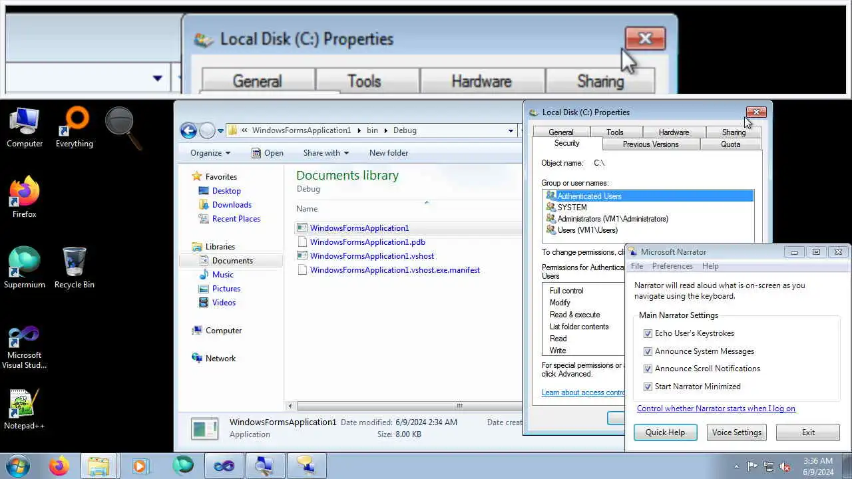Open Narrator's File menu
This screenshot has height=479, width=852.
pyautogui.click(x=637, y=266)
